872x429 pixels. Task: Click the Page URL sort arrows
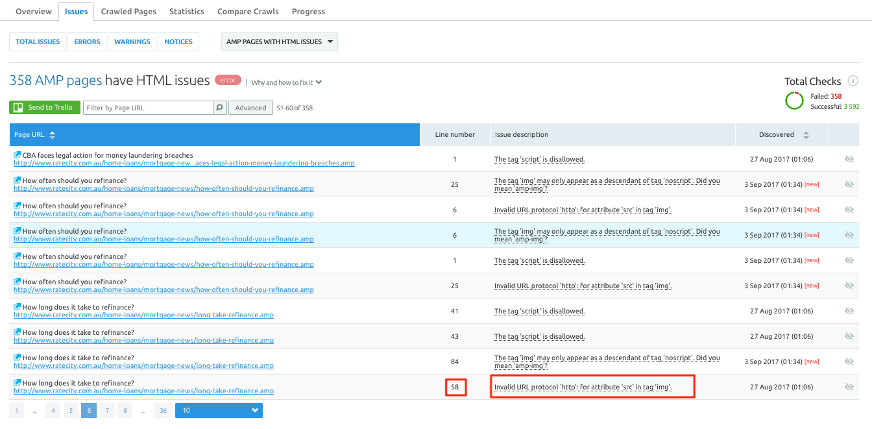[x=53, y=135]
